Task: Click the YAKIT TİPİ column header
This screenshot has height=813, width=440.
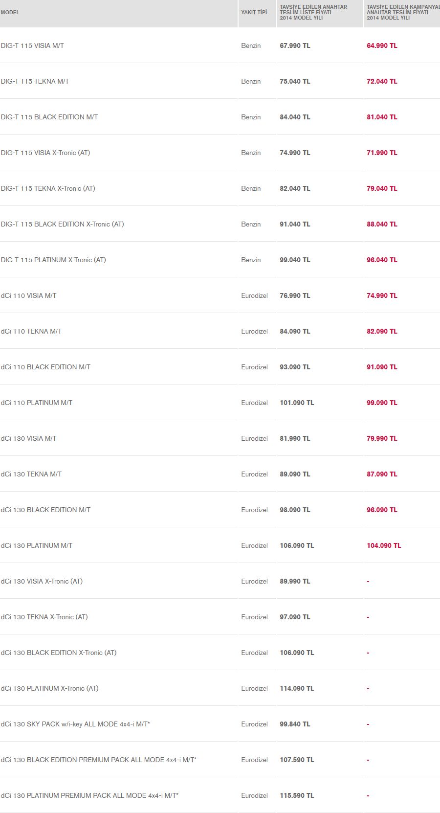Action: pyautogui.click(x=254, y=13)
